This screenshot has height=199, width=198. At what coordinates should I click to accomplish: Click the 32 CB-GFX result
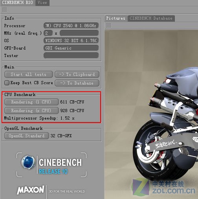click(x=61, y=136)
